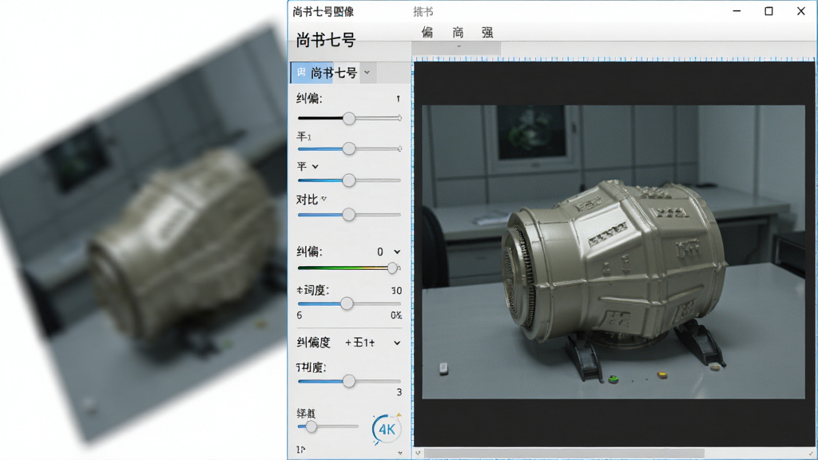Click the round 4K badge icon
The width and height of the screenshot is (818, 460).
(x=387, y=429)
